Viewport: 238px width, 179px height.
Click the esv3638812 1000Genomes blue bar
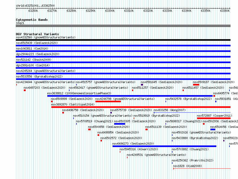coord(130,96)
